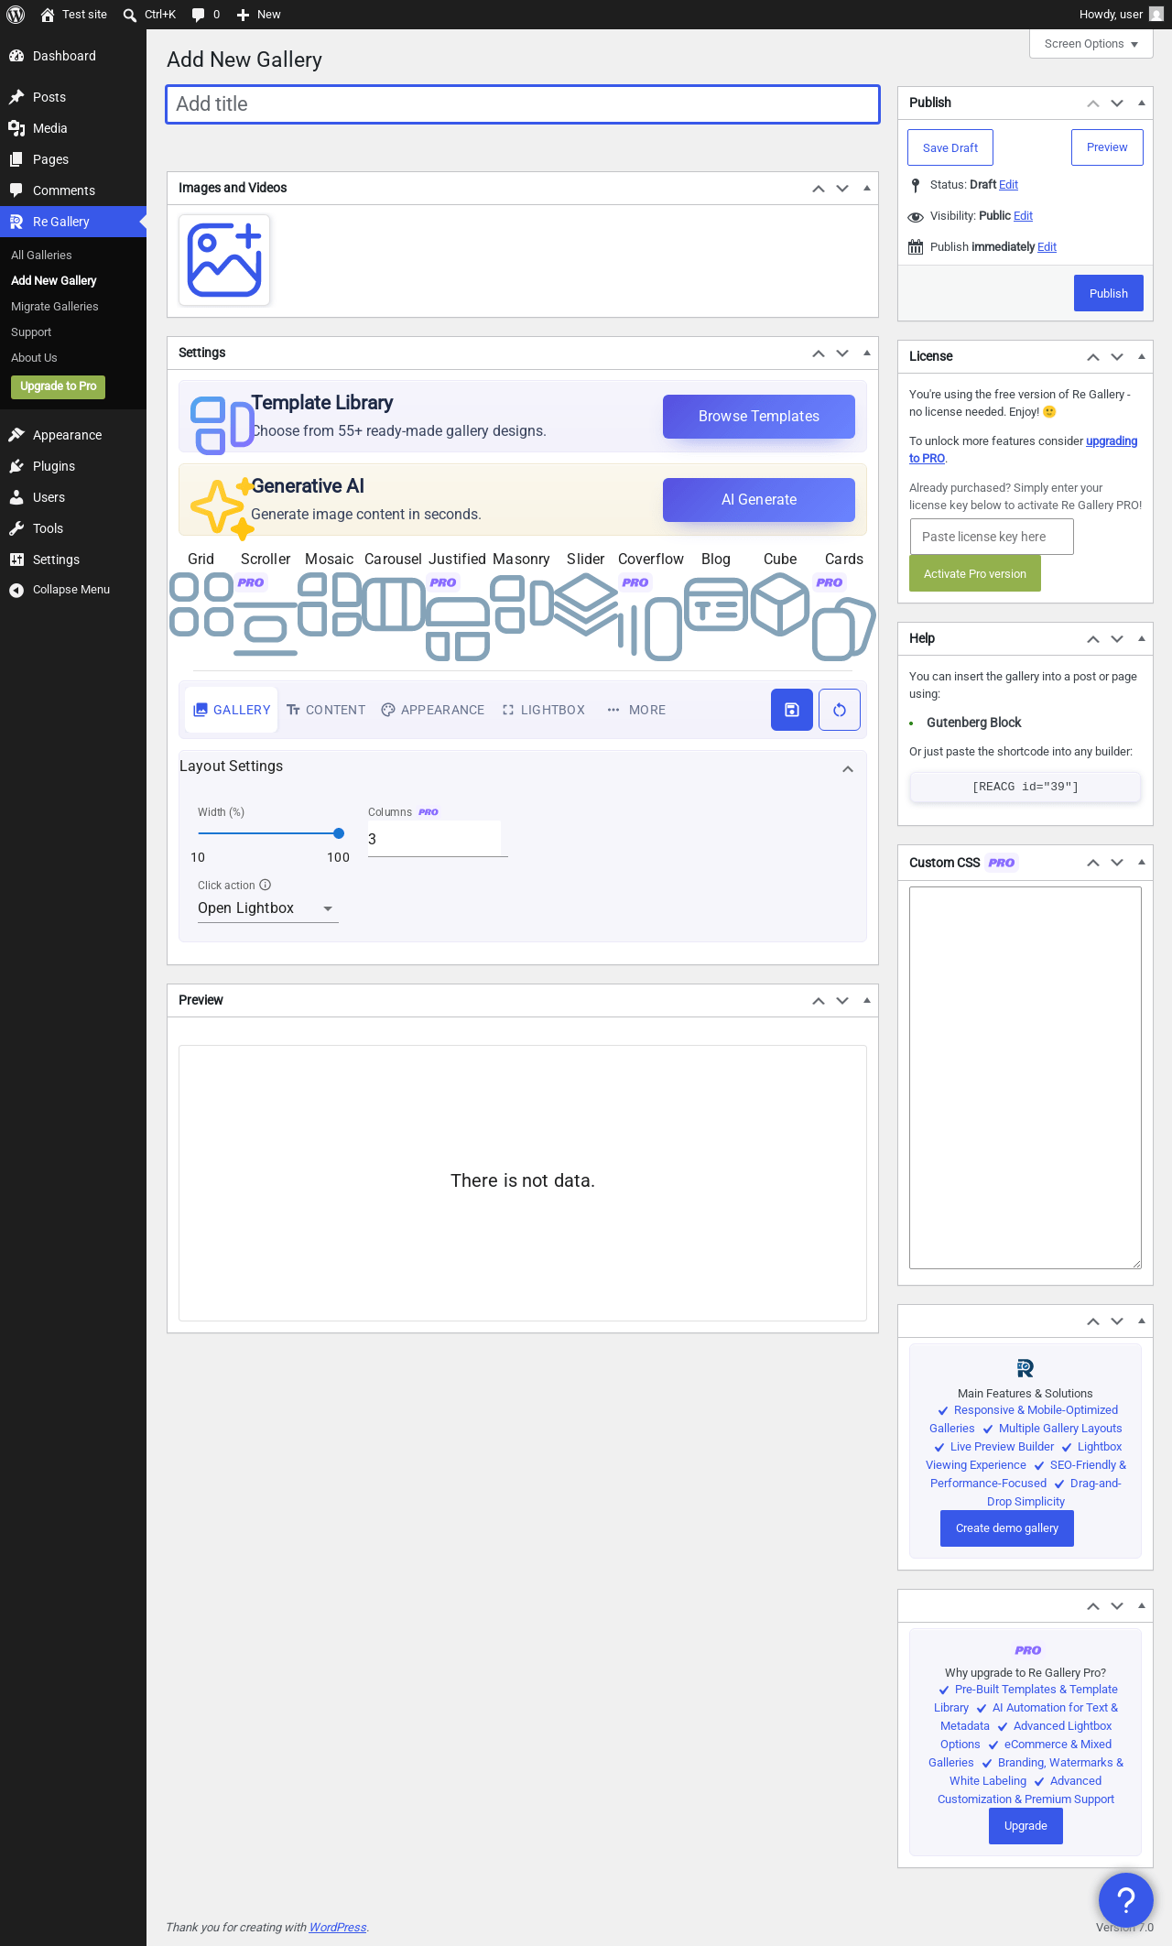The width and height of the screenshot is (1172, 1946).
Task: Open Test site home link
Action: [73, 15]
